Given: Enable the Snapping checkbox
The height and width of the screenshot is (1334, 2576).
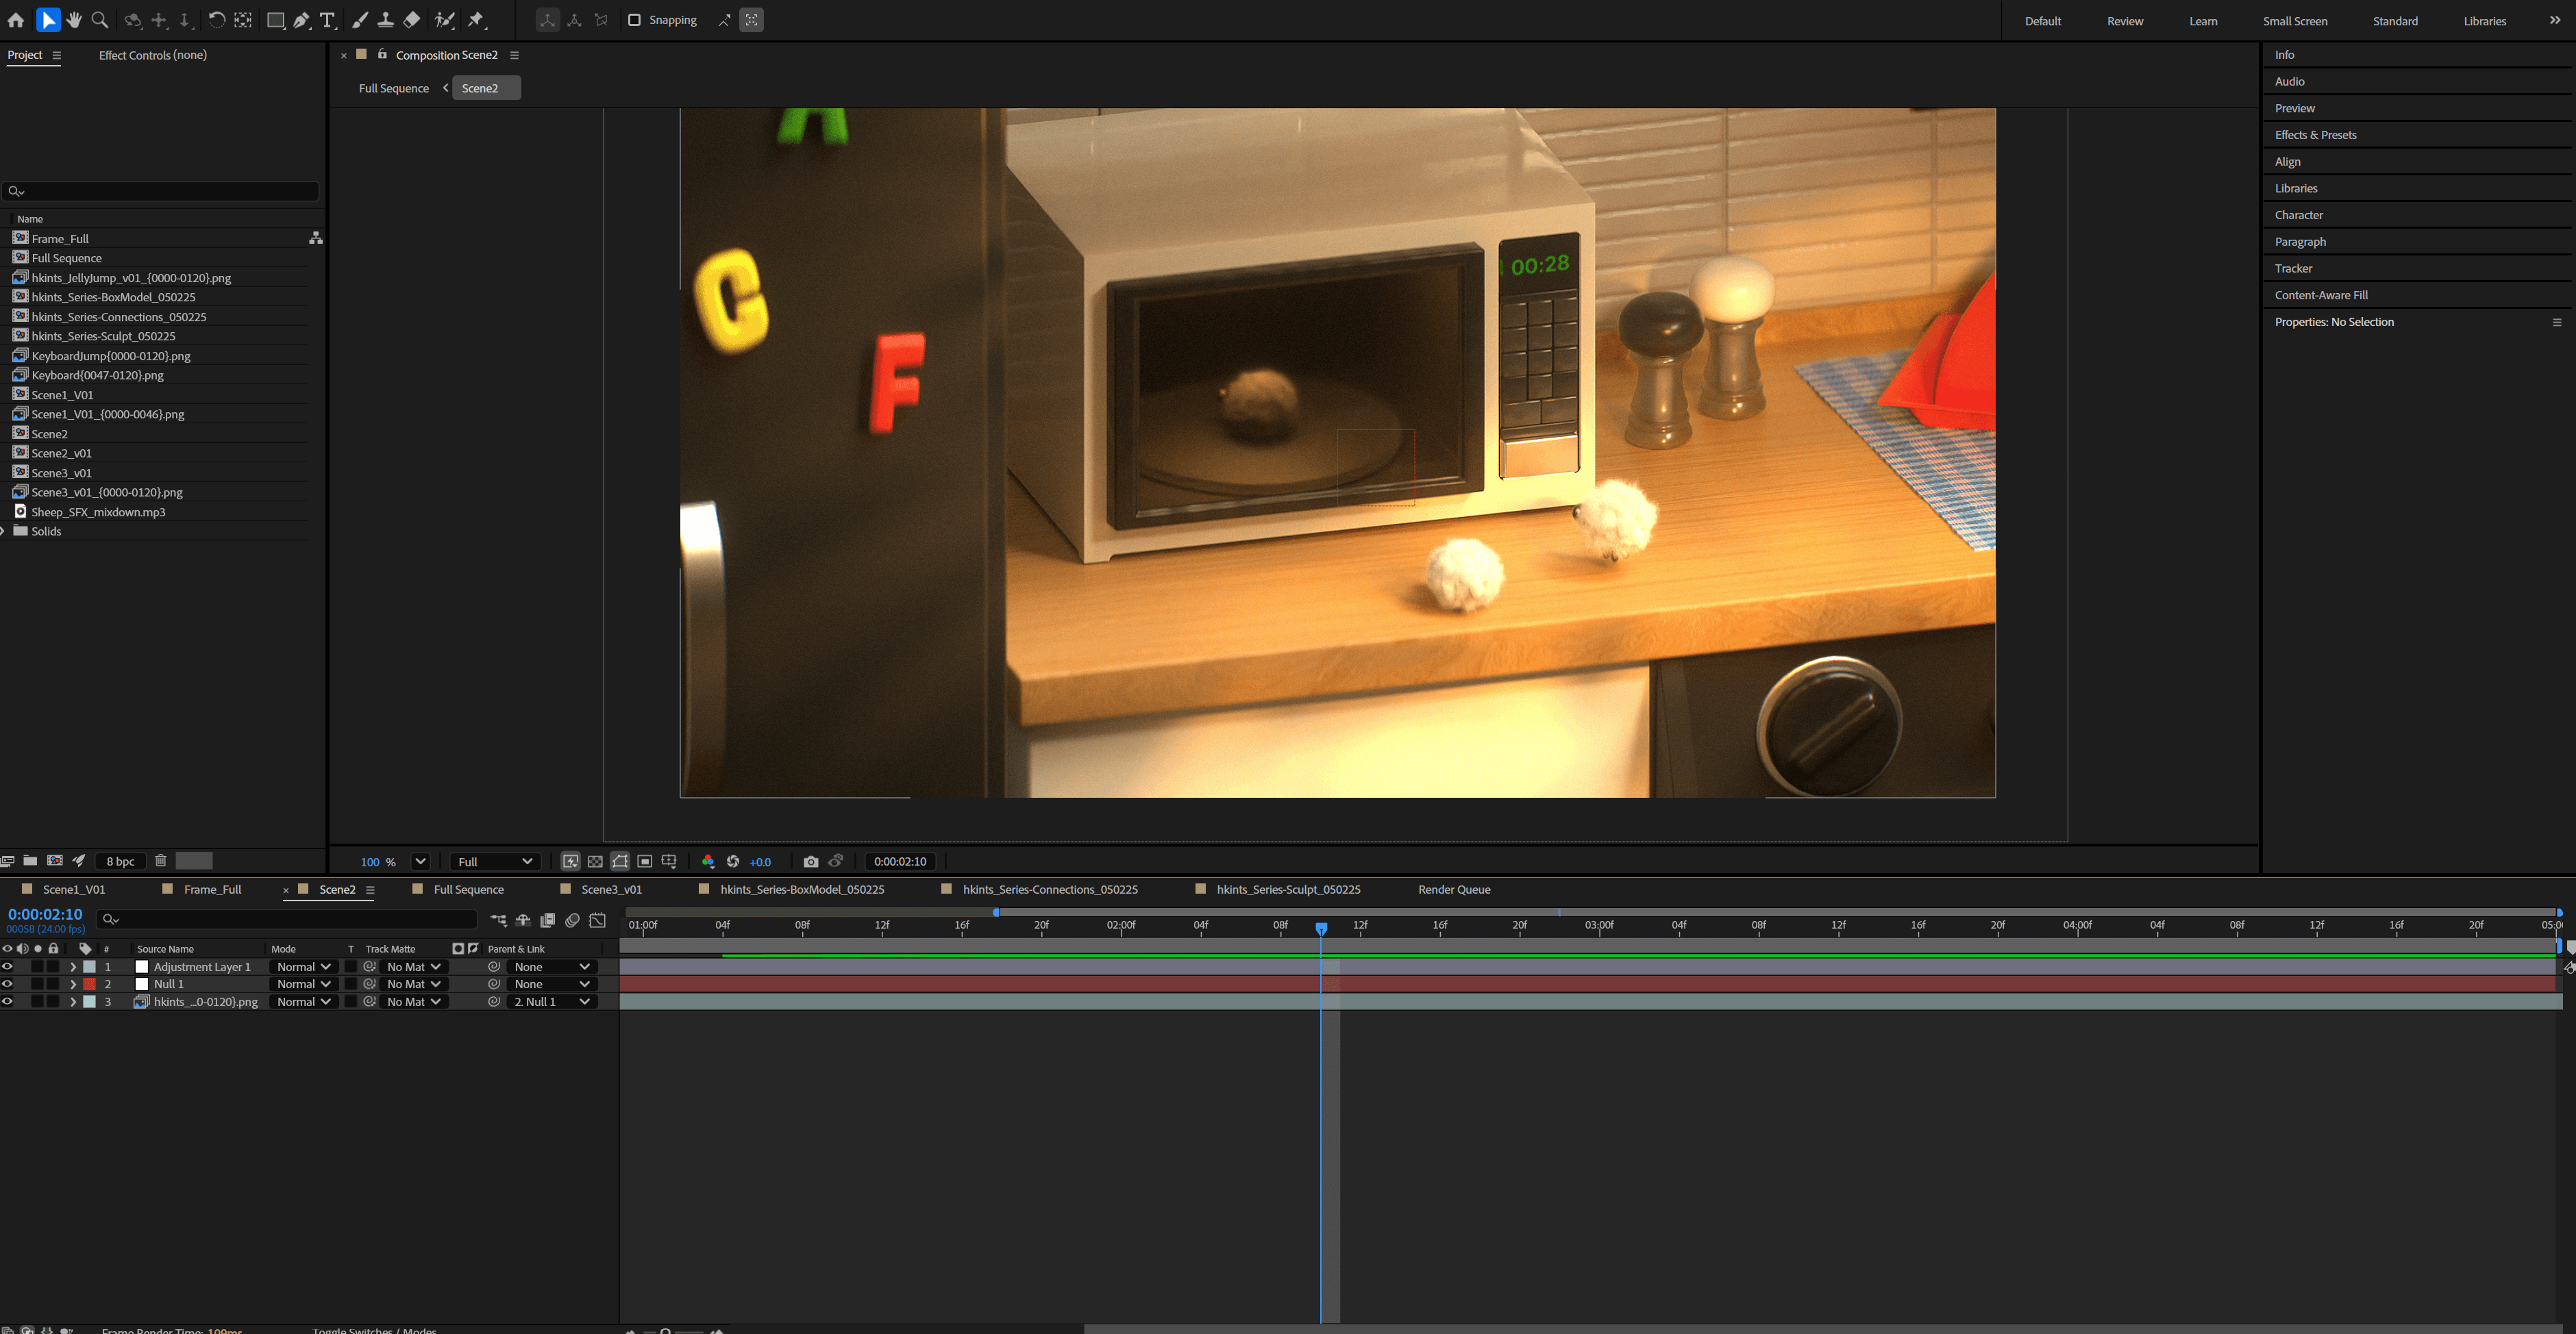Looking at the screenshot, I should pyautogui.click(x=634, y=20).
